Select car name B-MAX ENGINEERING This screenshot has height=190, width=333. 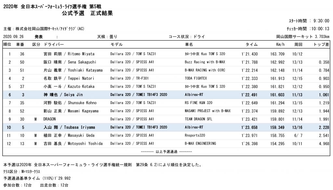coord(200,144)
